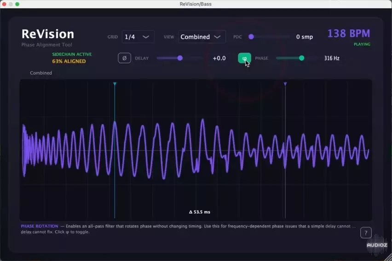Click the ReVision logo title
The width and height of the screenshot is (392, 261).
pyautogui.click(x=48, y=34)
